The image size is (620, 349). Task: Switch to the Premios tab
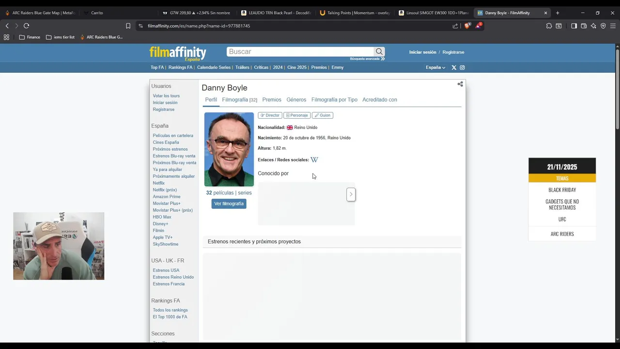(272, 100)
